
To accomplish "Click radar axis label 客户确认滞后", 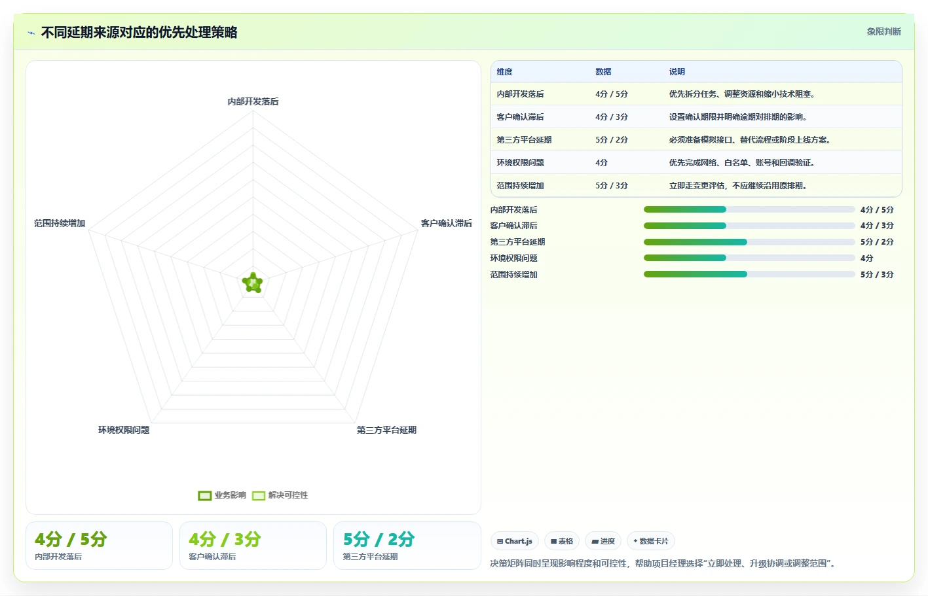I will pos(446,223).
